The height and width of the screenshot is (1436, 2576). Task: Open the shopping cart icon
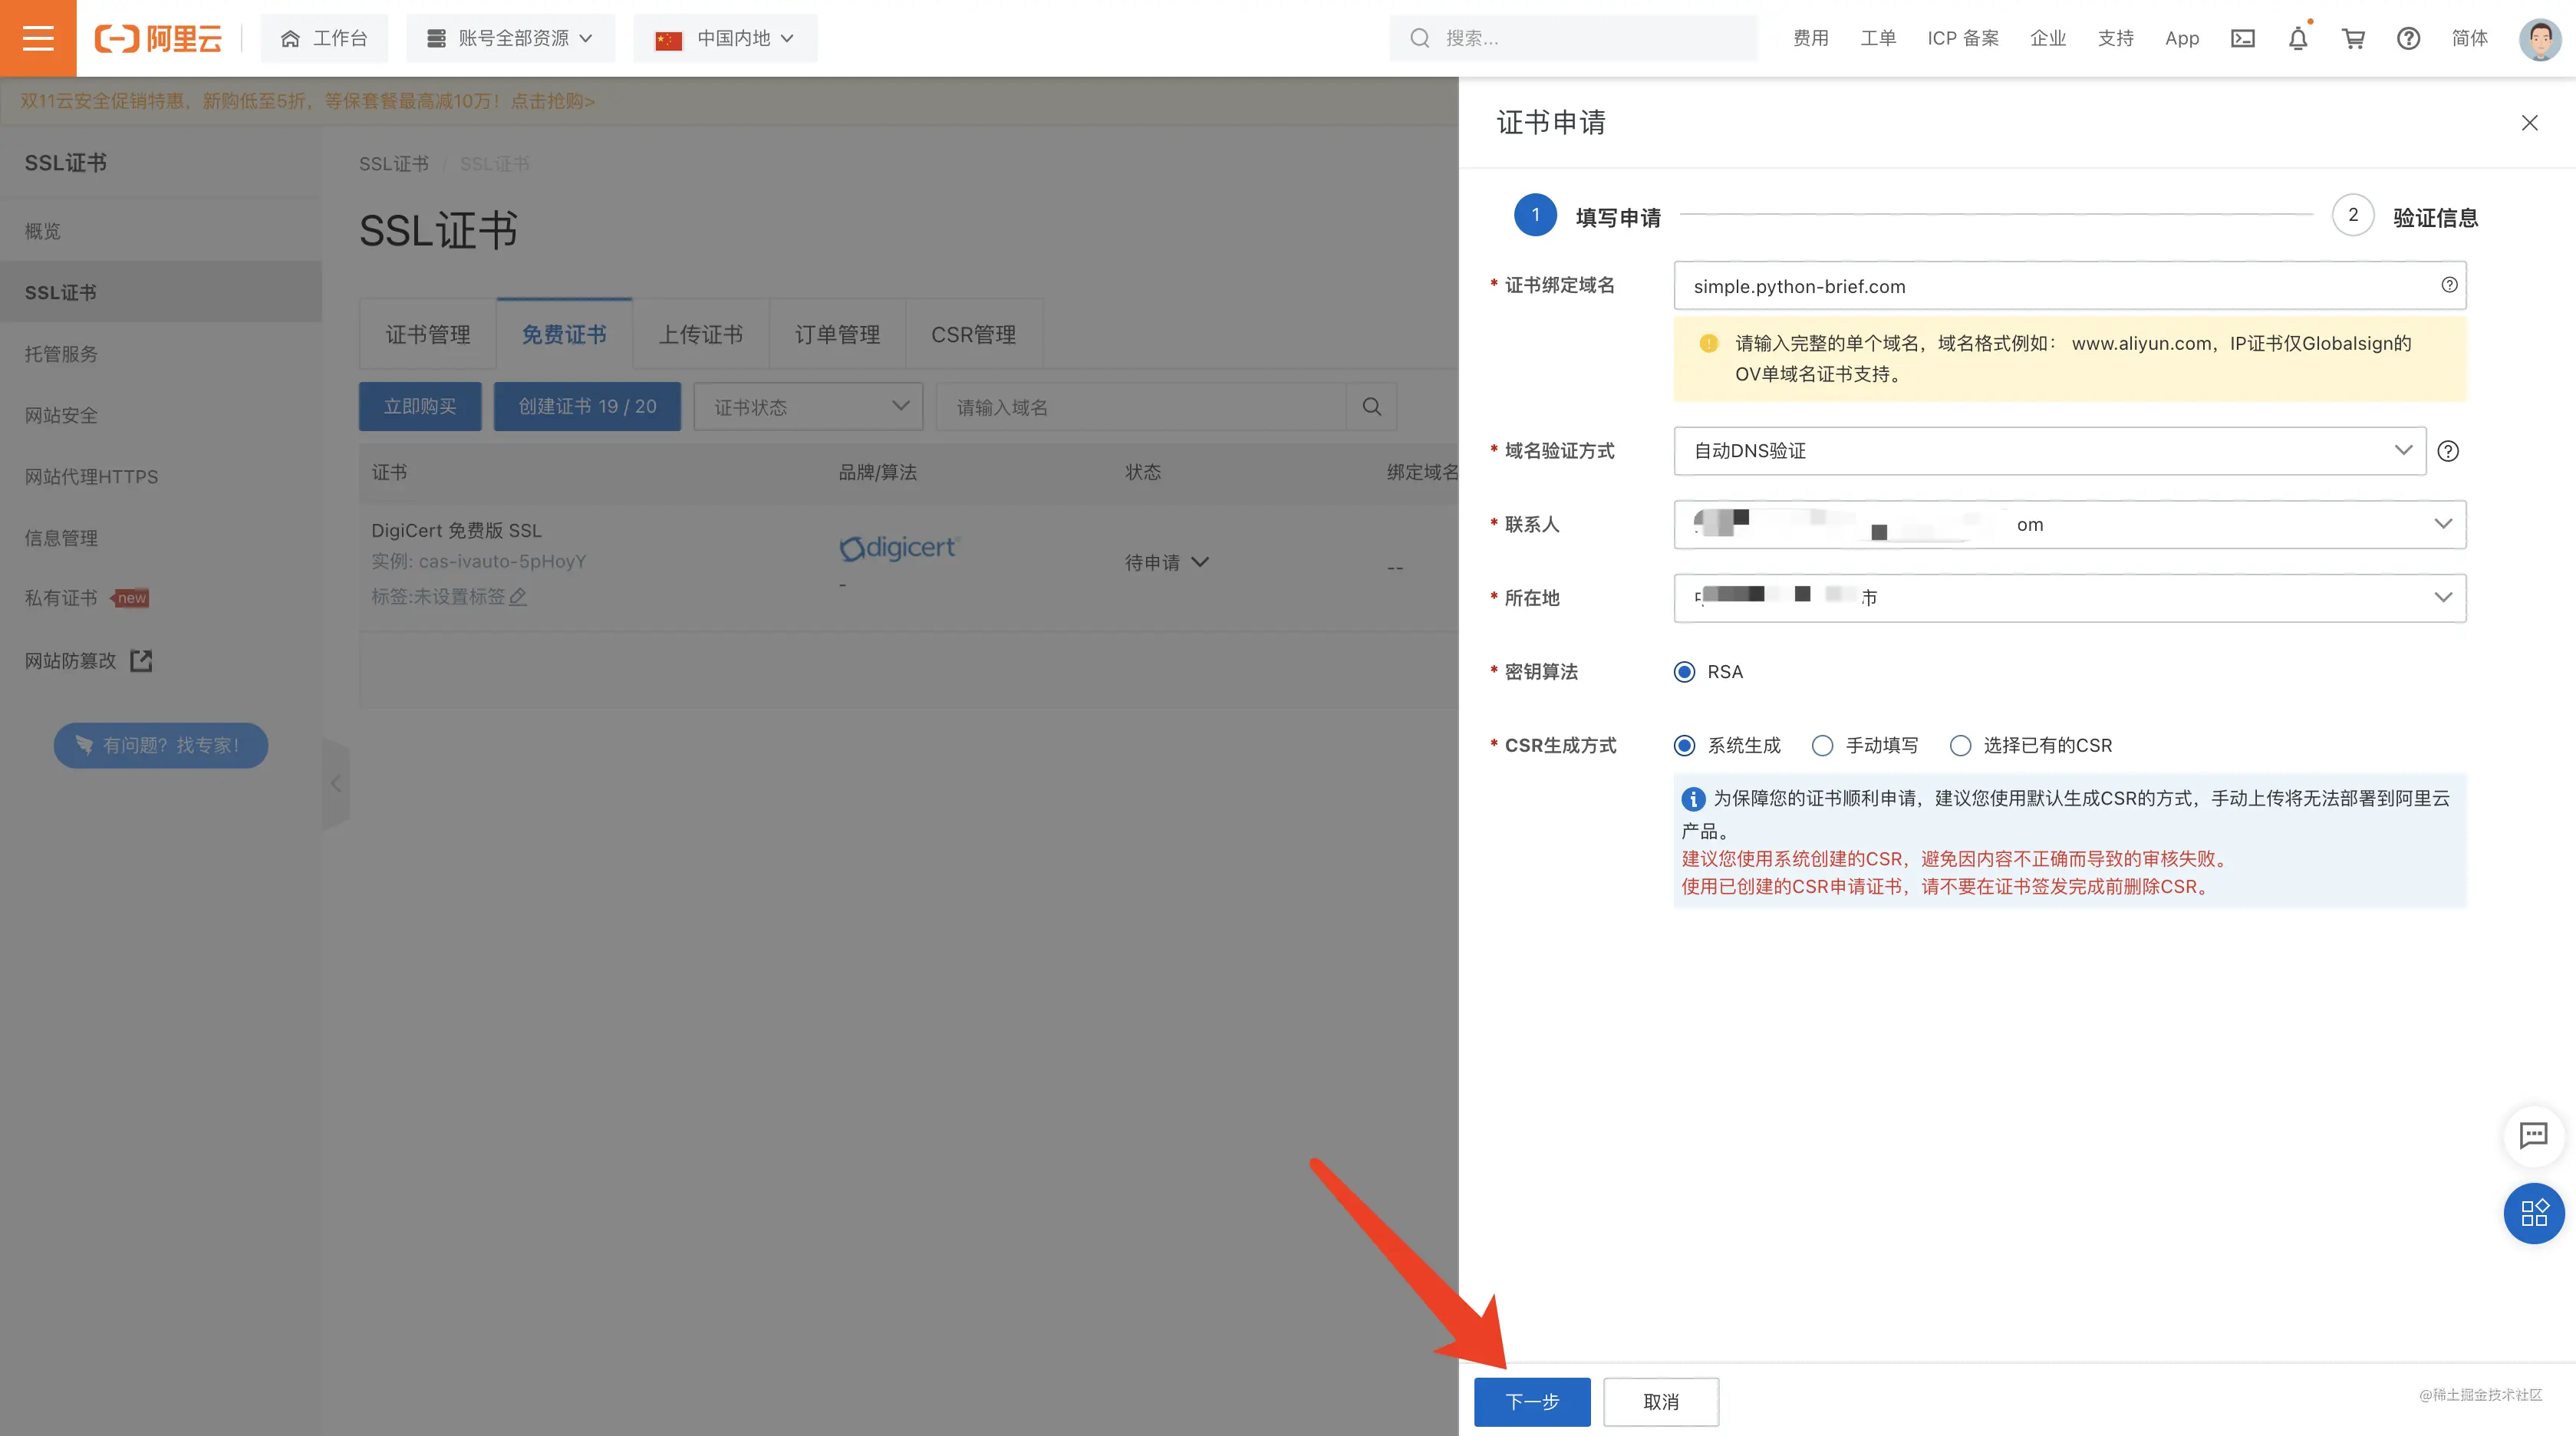pos(2353,39)
